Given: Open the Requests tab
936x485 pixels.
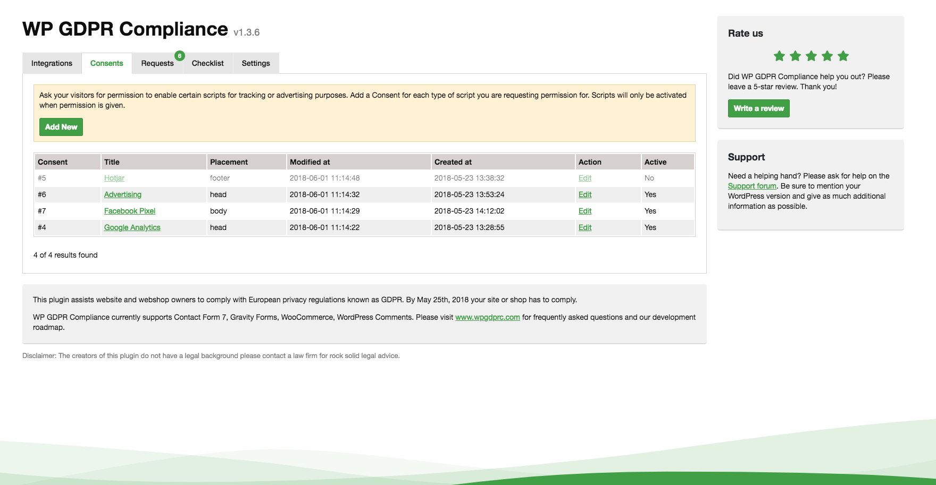Looking at the screenshot, I should [x=157, y=63].
